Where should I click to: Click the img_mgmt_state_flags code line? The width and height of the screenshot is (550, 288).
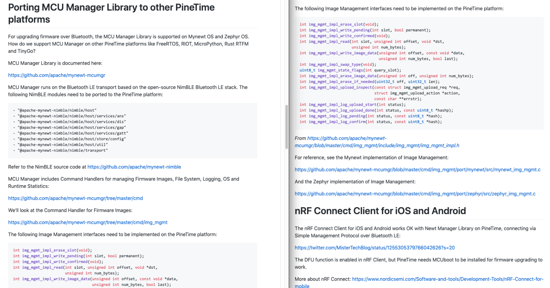point(350,70)
